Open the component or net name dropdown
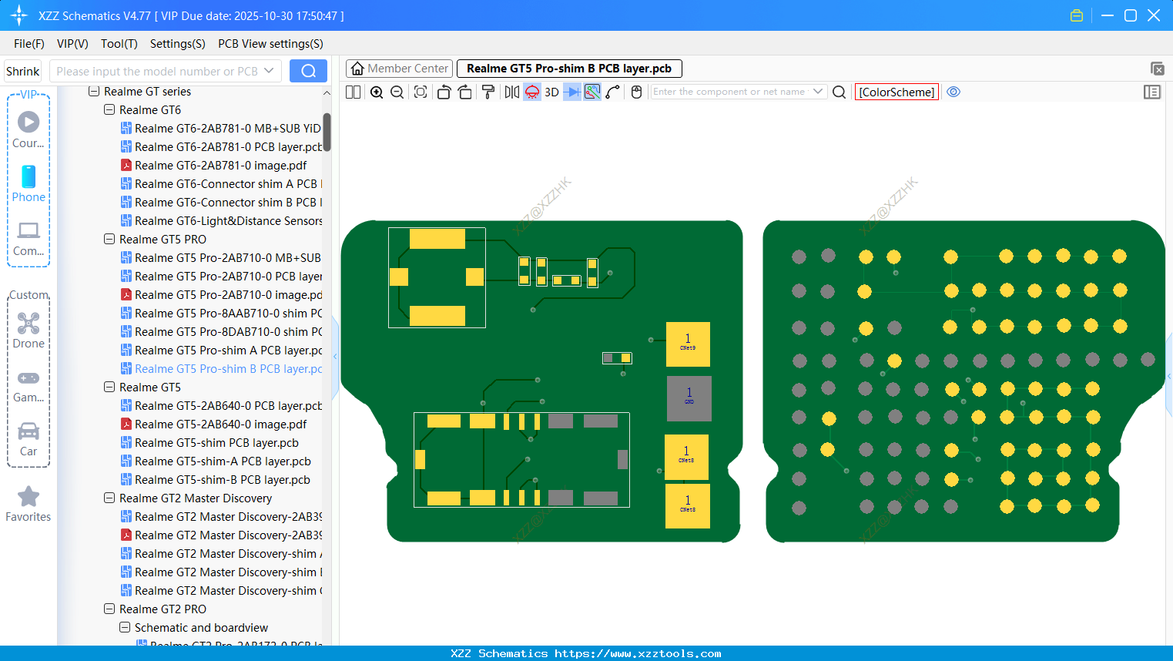This screenshot has height=661, width=1173. point(818,92)
